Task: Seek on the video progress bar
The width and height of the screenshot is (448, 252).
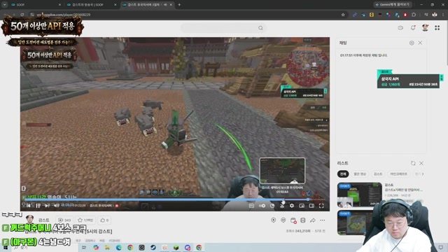Action: coord(174,199)
